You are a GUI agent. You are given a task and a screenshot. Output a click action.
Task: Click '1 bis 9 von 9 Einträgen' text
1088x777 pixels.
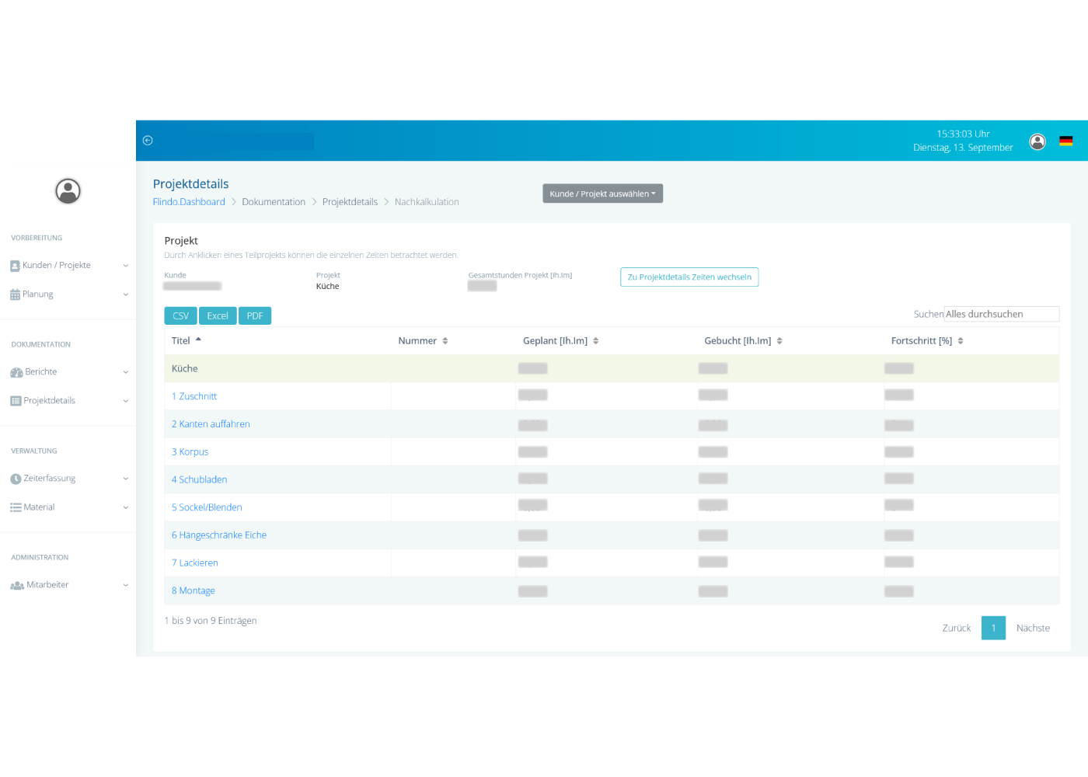[x=211, y=621]
